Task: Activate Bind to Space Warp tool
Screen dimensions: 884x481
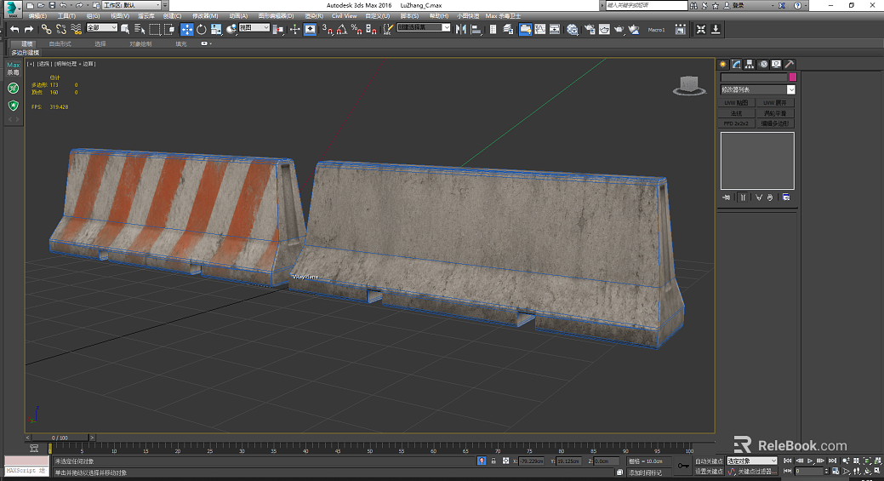Action: pyautogui.click(x=76, y=29)
